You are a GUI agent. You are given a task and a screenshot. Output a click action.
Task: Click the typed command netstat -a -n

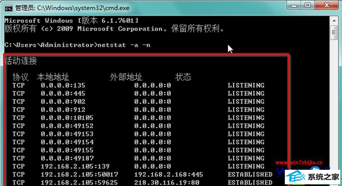(124, 45)
